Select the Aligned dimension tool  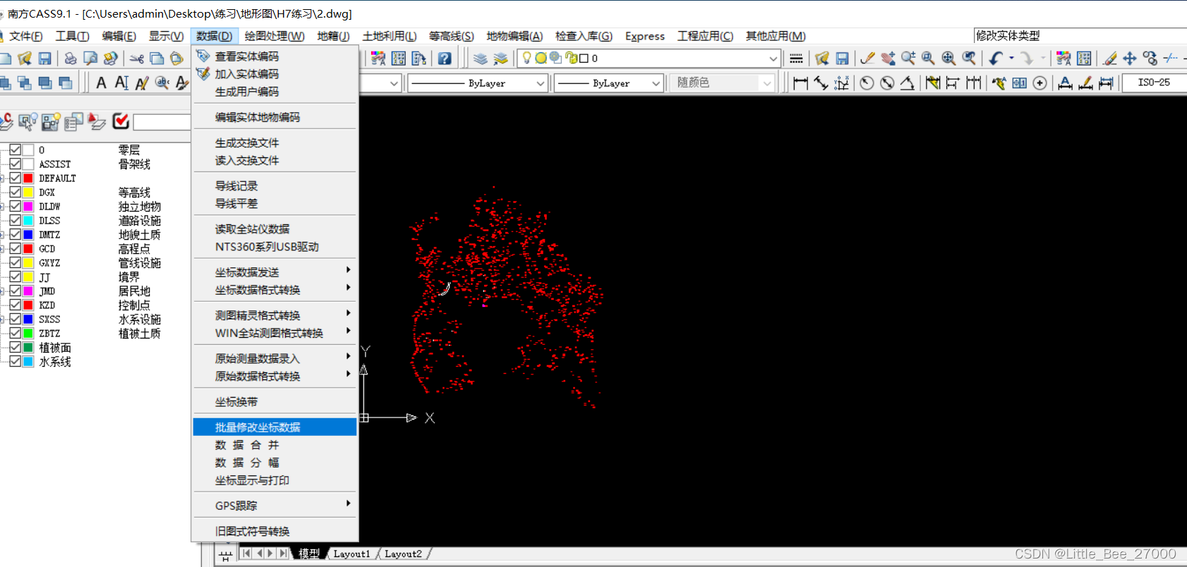coord(821,83)
